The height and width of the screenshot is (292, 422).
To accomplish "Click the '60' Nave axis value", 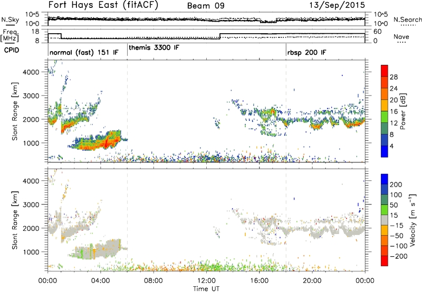I will [378, 32].
